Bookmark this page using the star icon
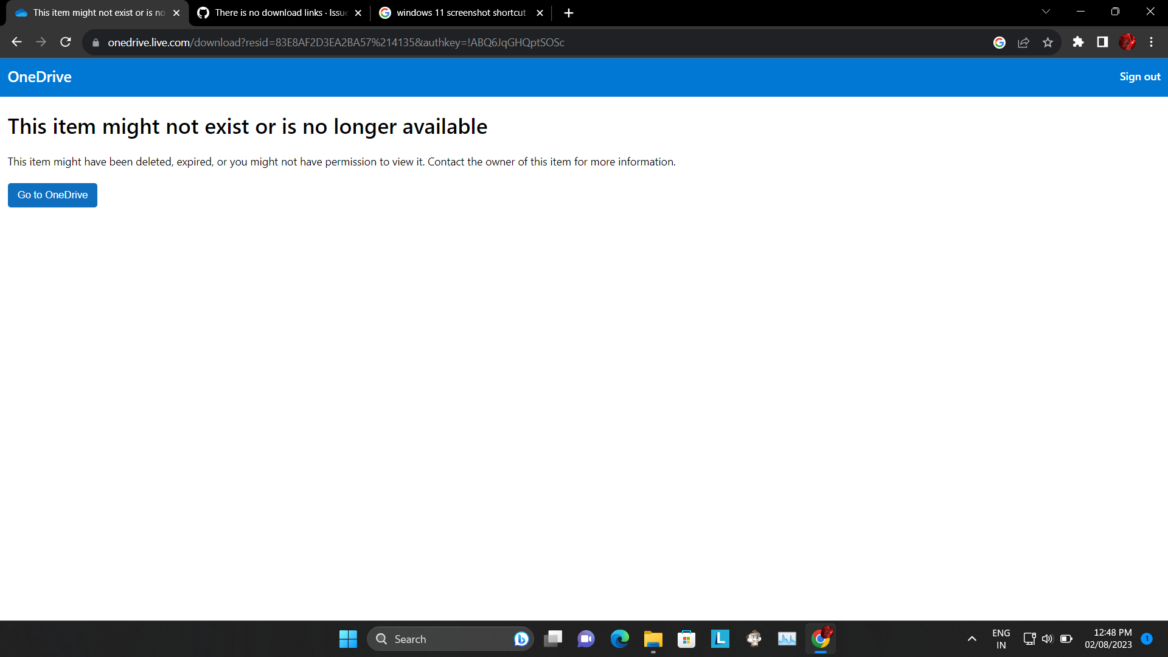 tap(1048, 42)
